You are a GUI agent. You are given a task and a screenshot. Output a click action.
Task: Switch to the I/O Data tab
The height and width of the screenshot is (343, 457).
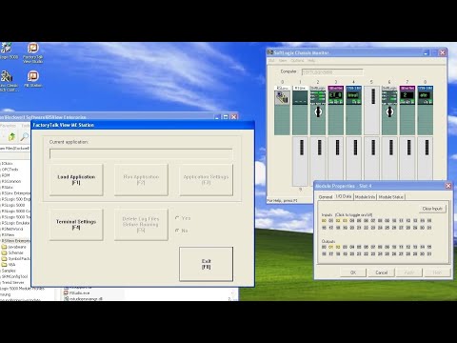point(344,196)
